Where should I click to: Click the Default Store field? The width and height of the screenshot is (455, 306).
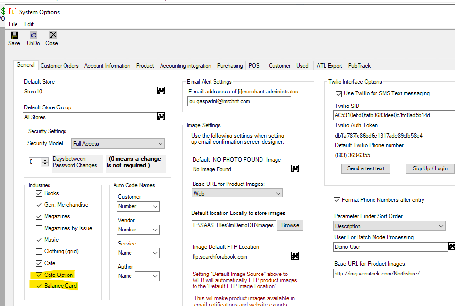[x=90, y=92]
